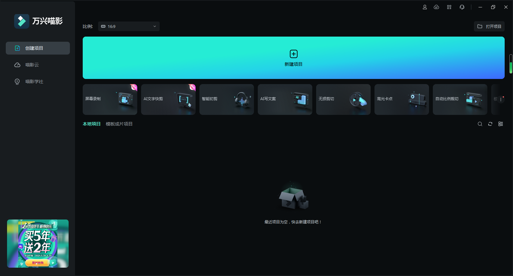Expand the 16:9 aspect ratio dropdown
Image resolution: width=513 pixels, height=276 pixels.
click(x=129, y=26)
